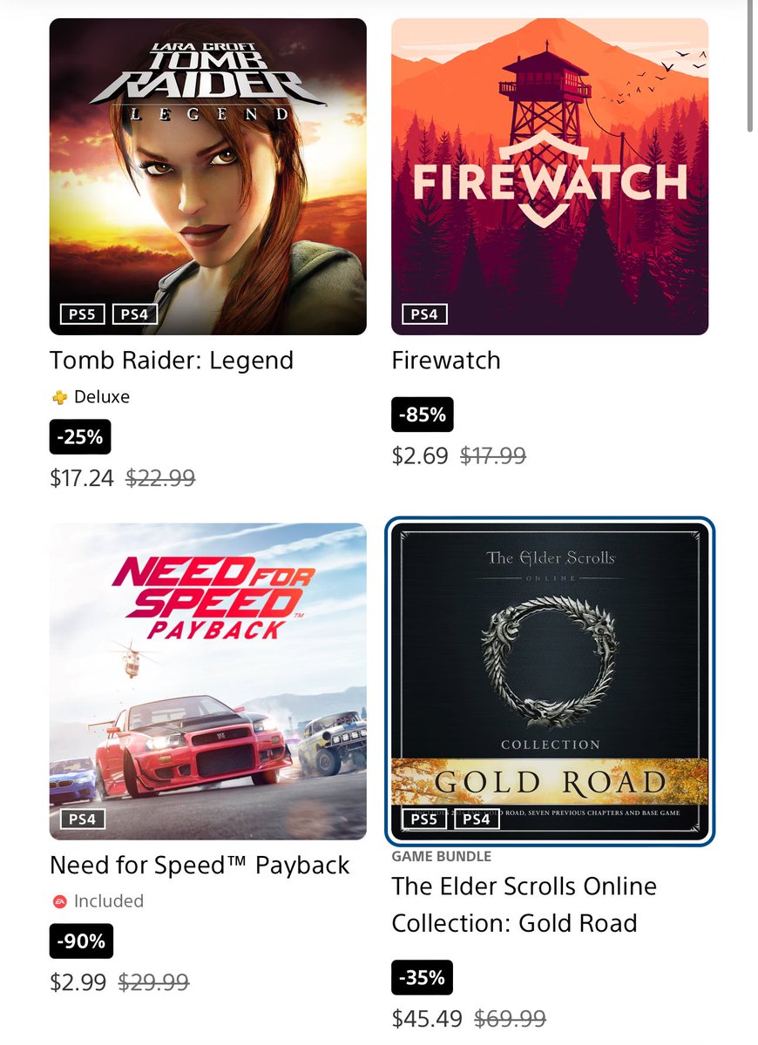Open the Need for Speed Payback cover
This screenshot has height=1045, width=758.
(208, 682)
